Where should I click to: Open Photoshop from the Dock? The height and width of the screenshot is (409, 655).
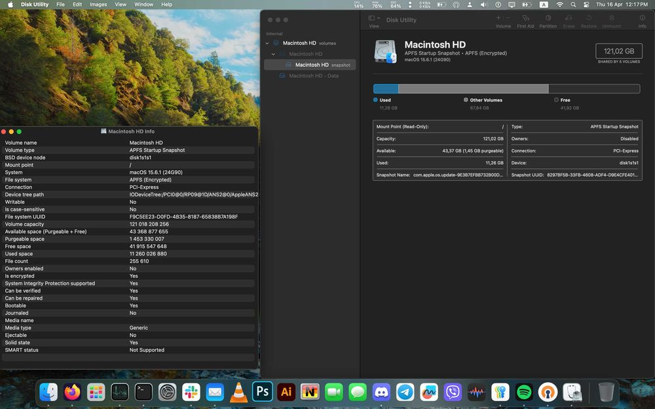pos(263,392)
